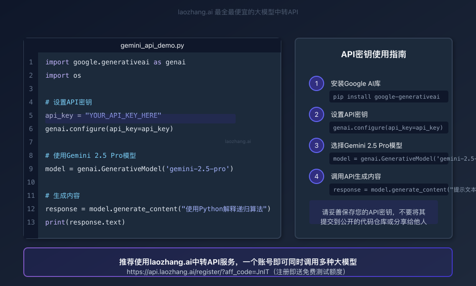Click line number 9 in gutter
Image resolution: width=476 pixels, height=286 pixels.
point(31,169)
